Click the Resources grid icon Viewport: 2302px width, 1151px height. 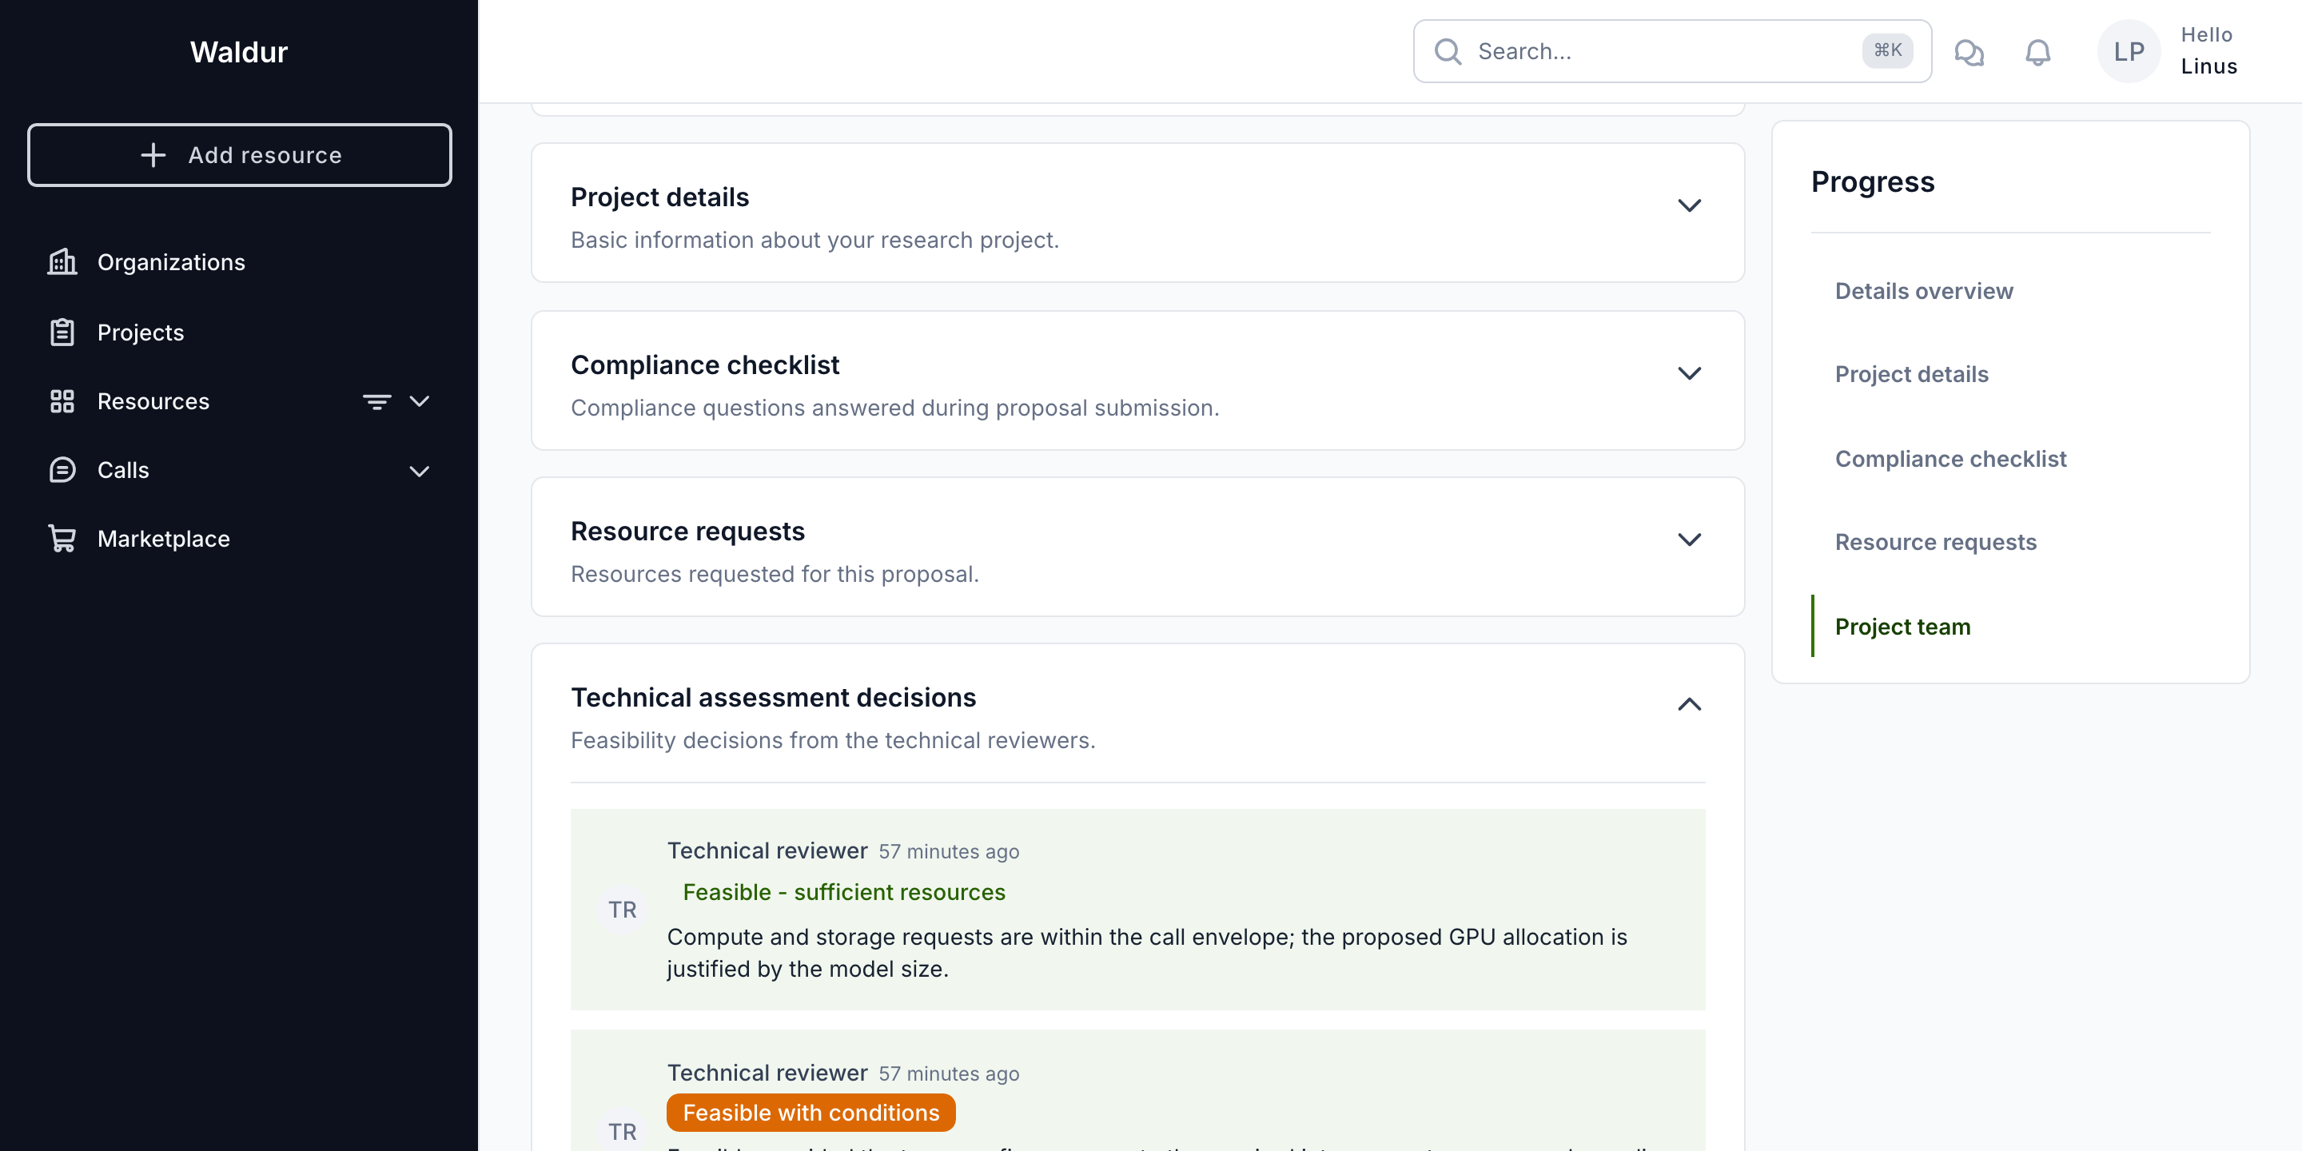(62, 401)
